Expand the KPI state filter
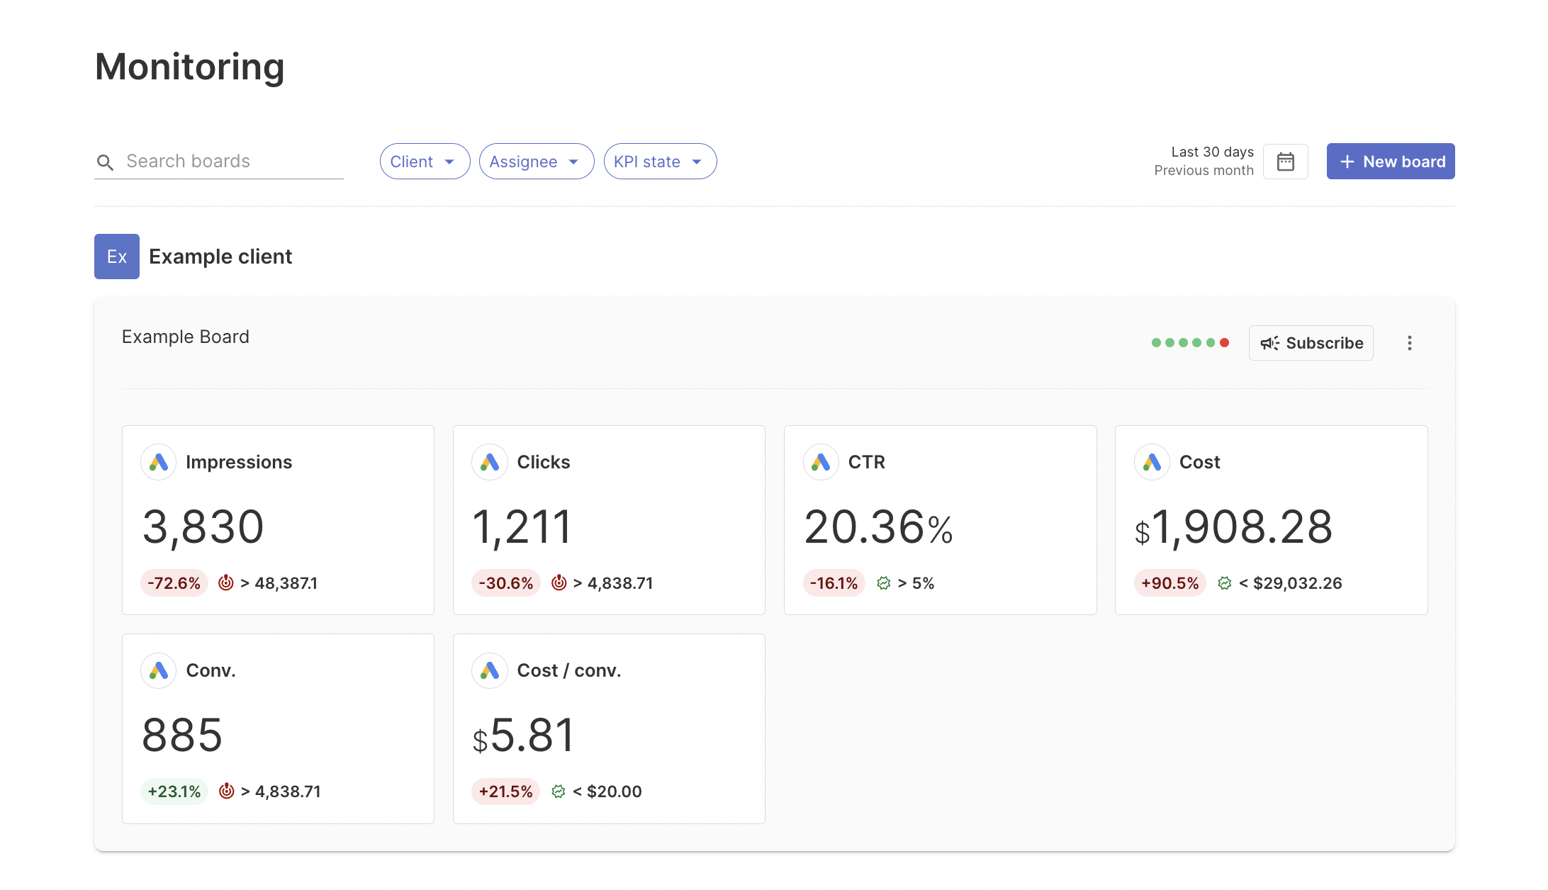 tap(659, 161)
